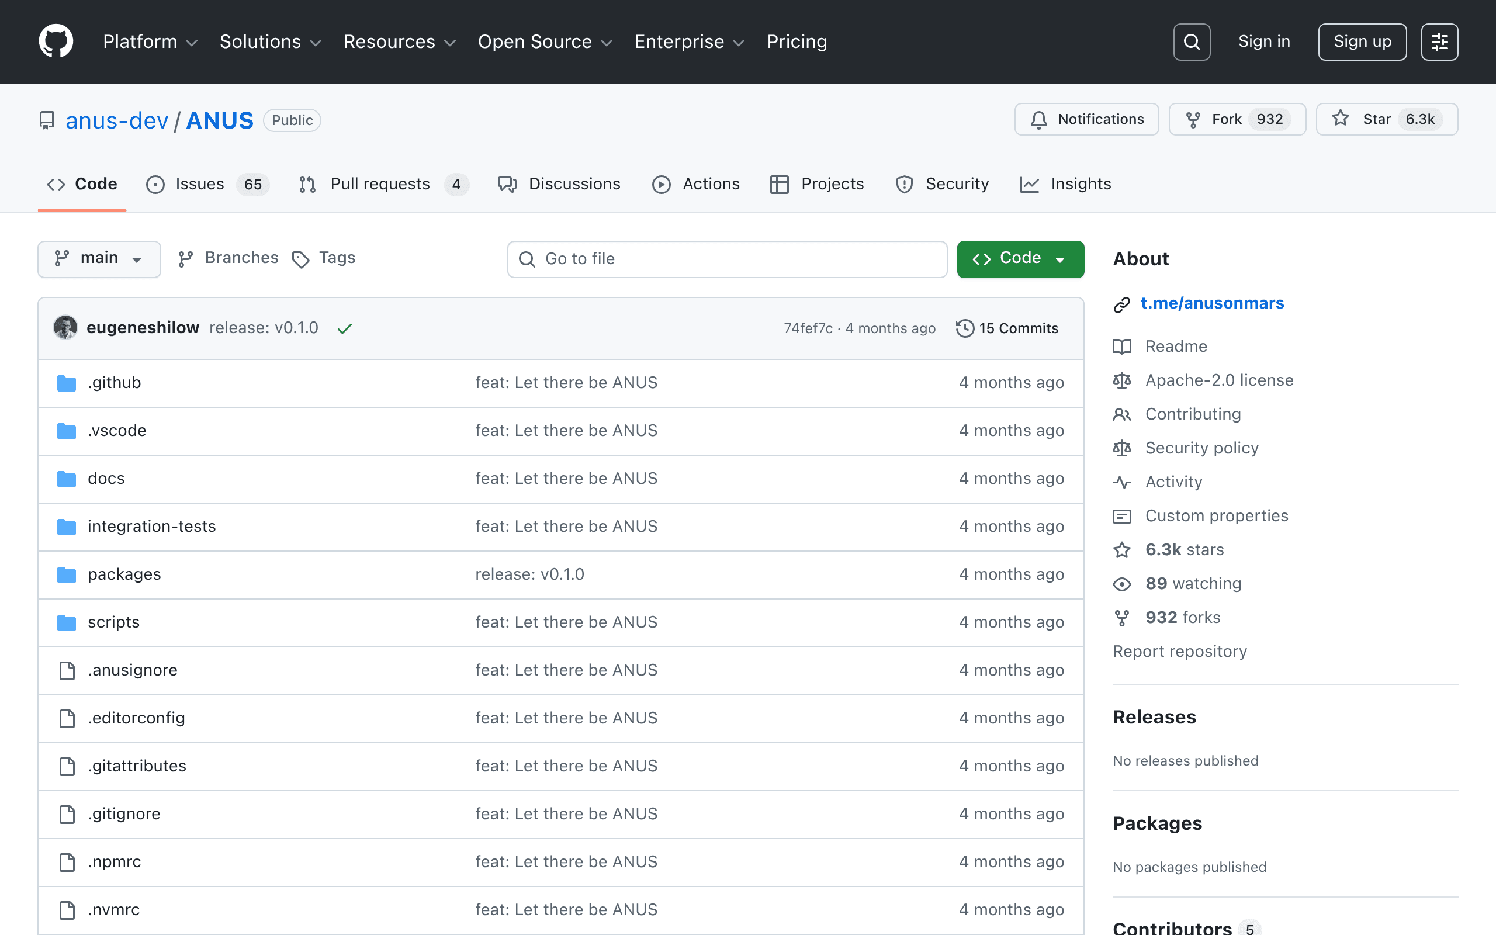
Task: Click the GitHub logo icon
Action: pos(56,41)
